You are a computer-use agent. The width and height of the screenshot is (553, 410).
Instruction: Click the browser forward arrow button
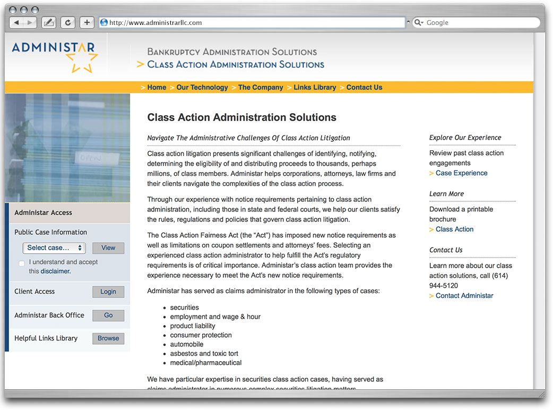tap(30, 23)
